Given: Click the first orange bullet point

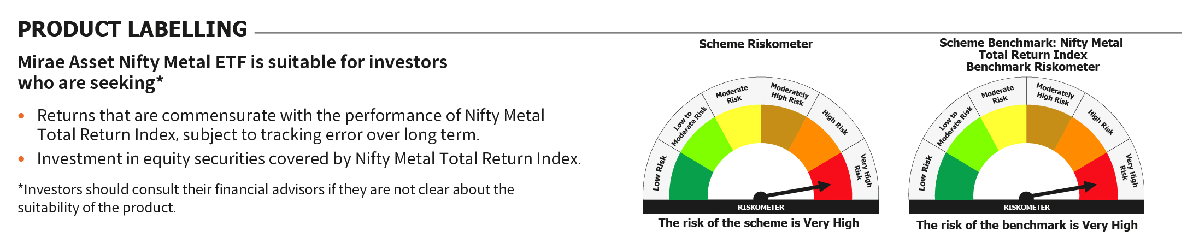Looking at the screenshot, I should [21, 116].
